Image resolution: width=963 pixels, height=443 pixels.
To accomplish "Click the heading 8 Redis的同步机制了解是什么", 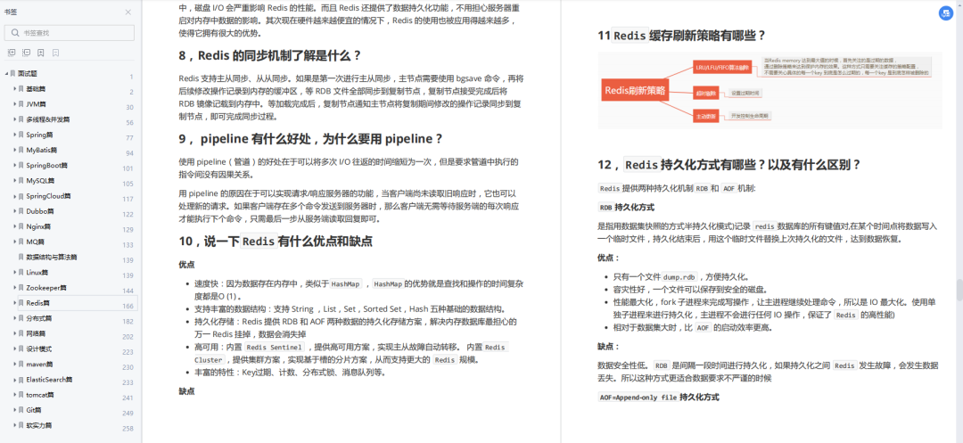I will 269,55.
